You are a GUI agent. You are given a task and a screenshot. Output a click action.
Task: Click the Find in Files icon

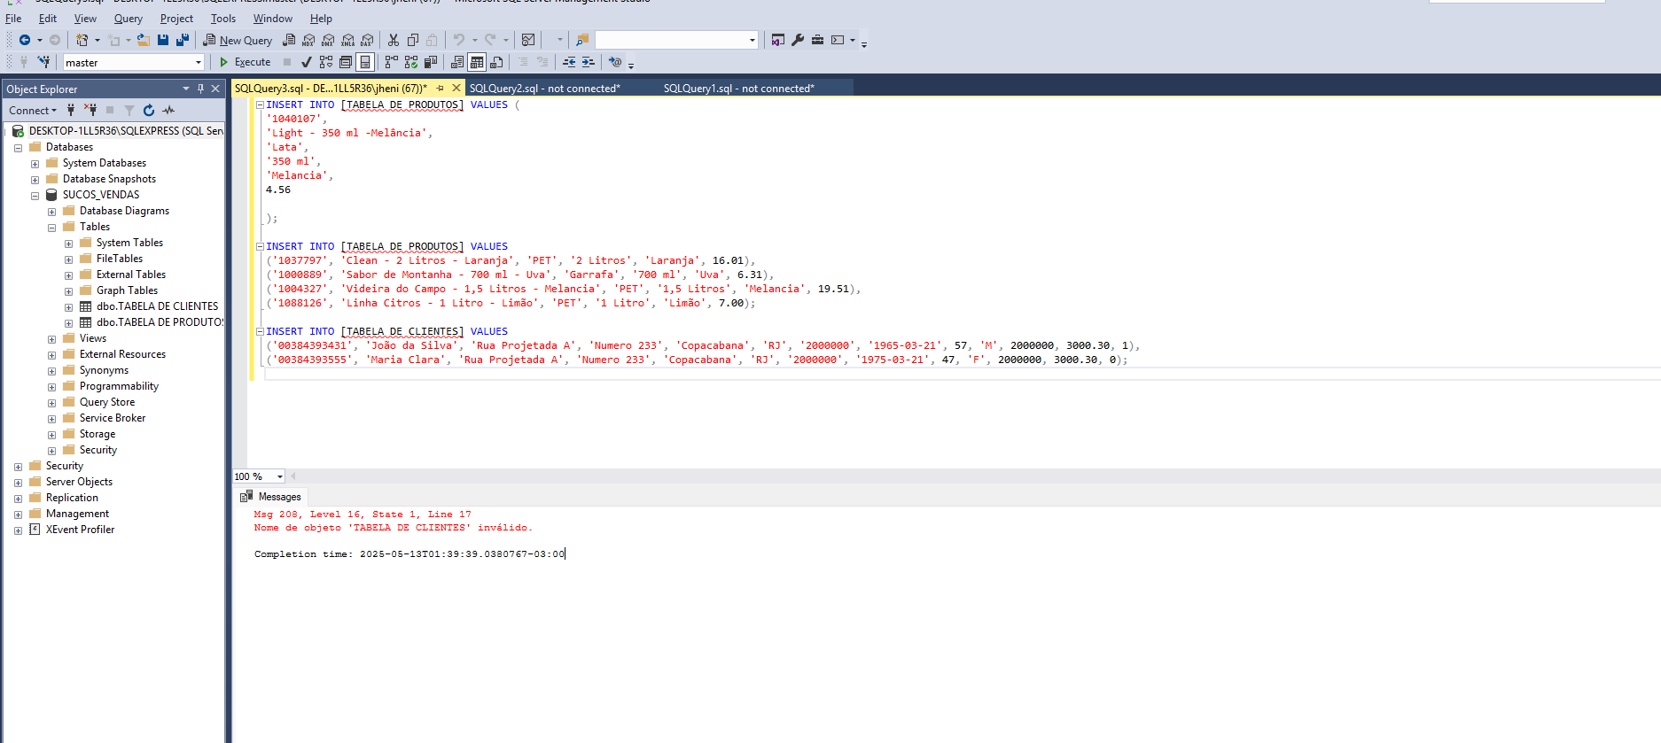click(582, 40)
